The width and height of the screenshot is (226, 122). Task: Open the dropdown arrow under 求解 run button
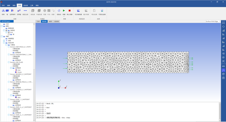coord(64,16)
